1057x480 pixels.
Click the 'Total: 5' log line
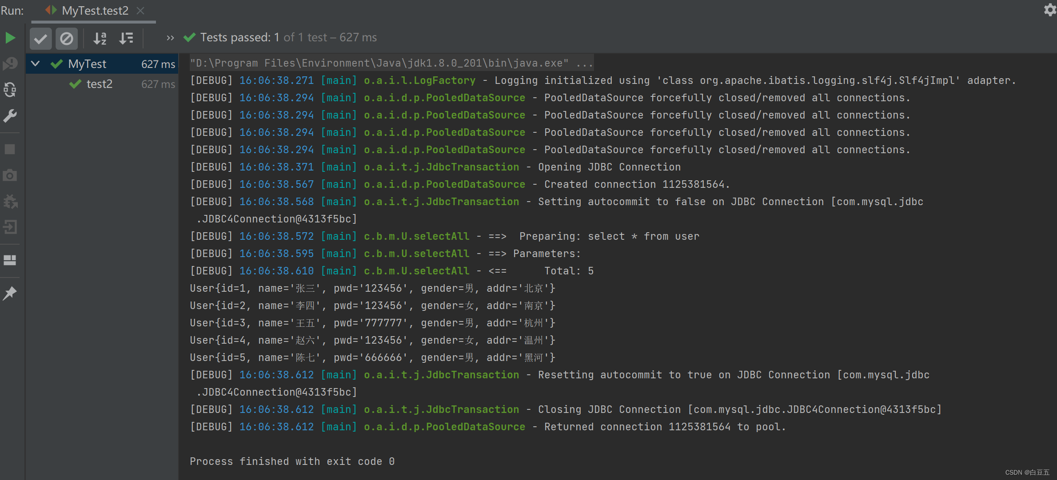(x=392, y=271)
